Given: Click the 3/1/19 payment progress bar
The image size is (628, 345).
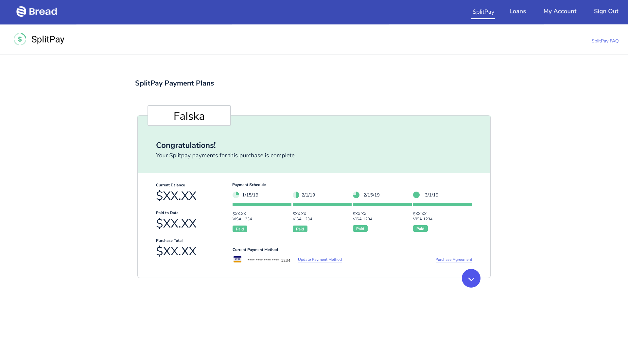Looking at the screenshot, I should (x=443, y=205).
